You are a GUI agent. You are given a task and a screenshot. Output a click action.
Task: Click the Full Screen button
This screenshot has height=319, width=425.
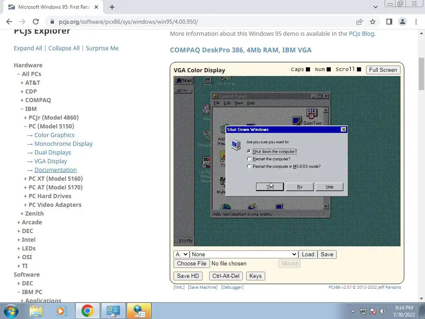[x=383, y=70]
